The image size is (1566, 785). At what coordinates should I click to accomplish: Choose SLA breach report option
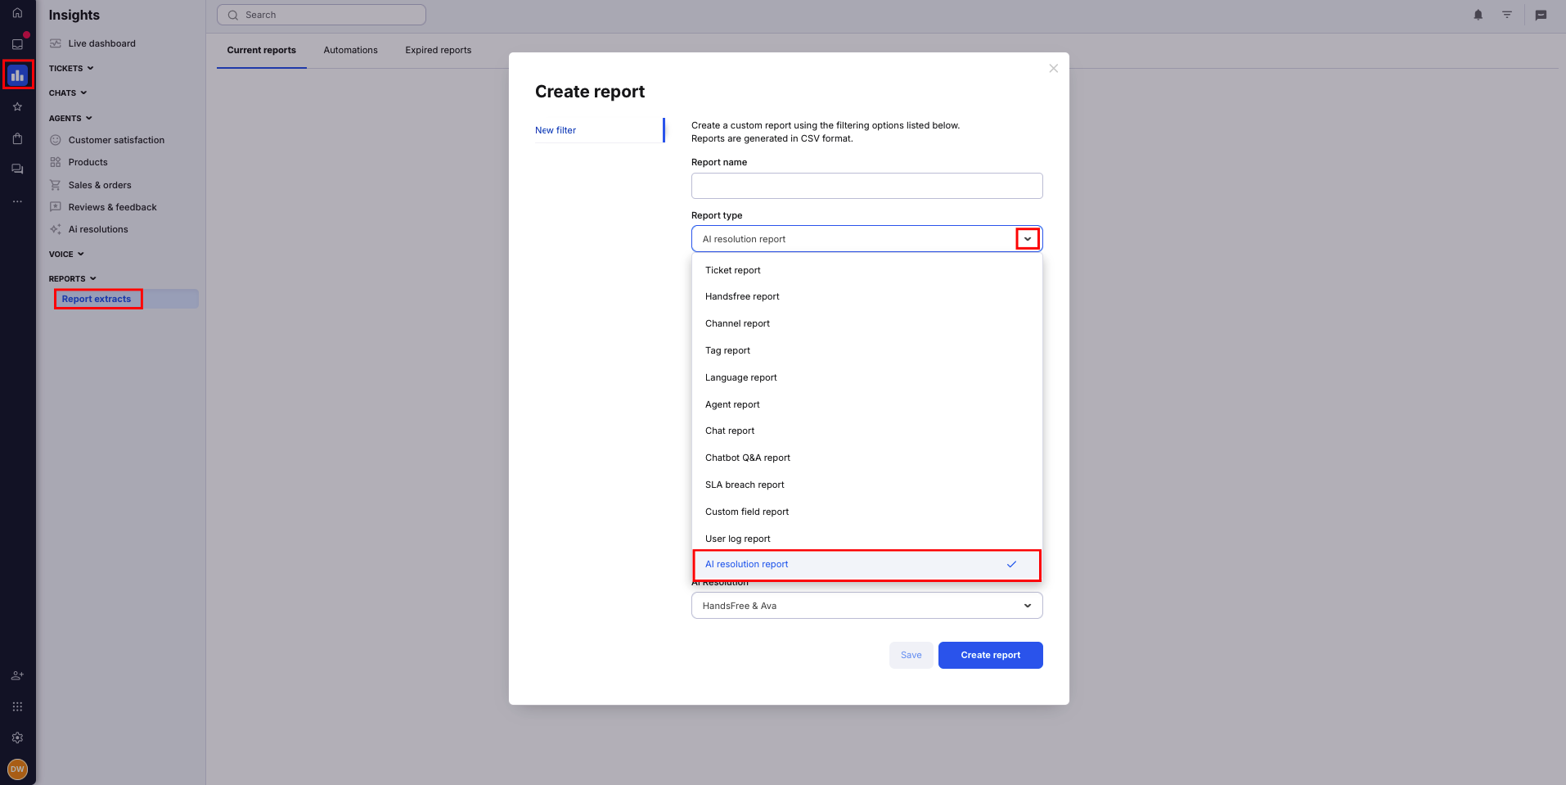(867, 485)
